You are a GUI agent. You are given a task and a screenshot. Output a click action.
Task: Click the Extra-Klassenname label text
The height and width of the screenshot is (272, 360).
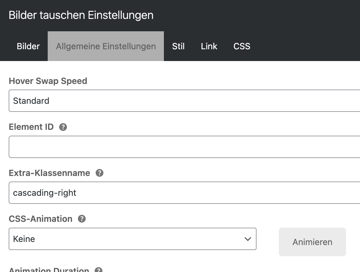point(50,173)
